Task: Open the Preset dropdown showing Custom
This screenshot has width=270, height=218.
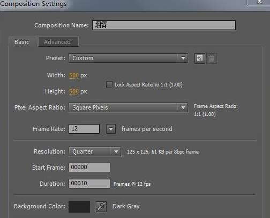Action: pyautogui.click(x=128, y=58)
